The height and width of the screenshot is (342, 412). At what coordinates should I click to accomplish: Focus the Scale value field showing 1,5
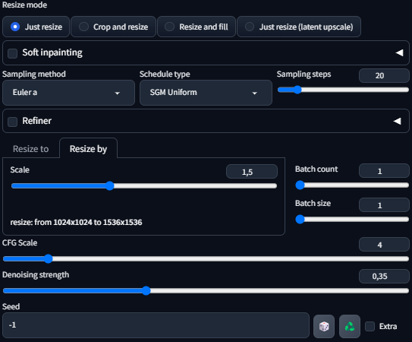pos(252,172)
